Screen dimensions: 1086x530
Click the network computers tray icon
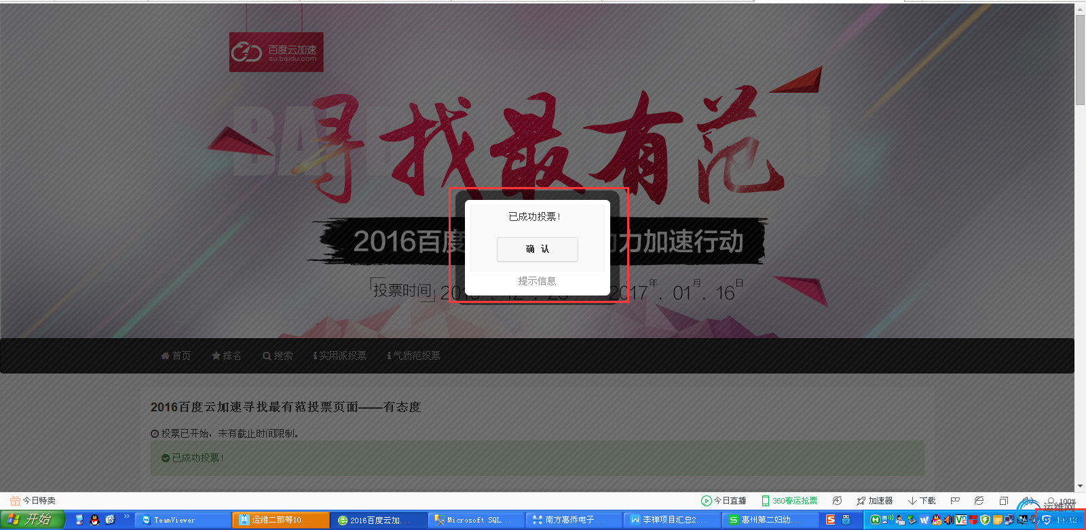(1009, 520)
